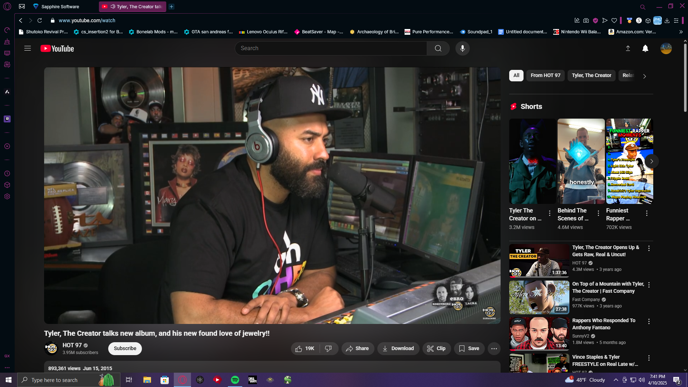The height and width of the screenshot is (387, 688).
Task: Open the HOT 97 channel name link
Action: 72,345
